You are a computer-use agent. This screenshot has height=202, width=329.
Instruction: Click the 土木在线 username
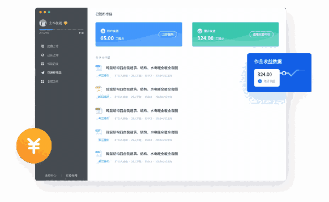click(55, 23)
